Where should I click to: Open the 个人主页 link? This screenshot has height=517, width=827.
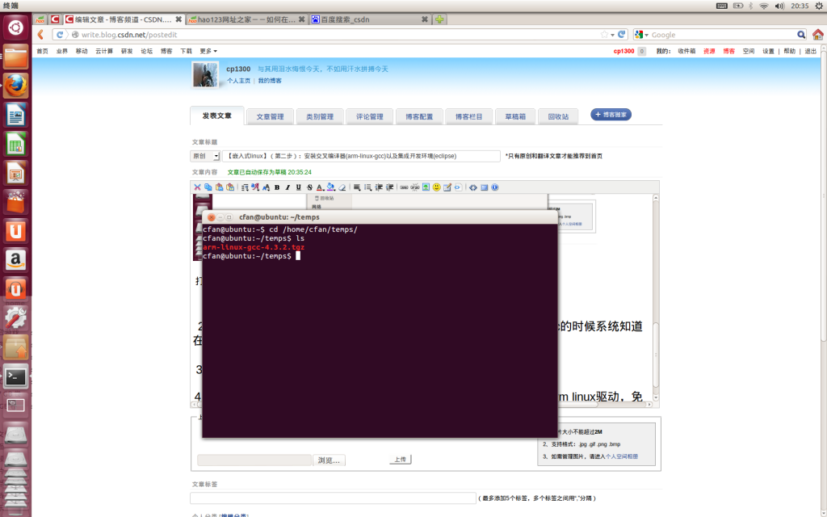click(x=238, y=81)
